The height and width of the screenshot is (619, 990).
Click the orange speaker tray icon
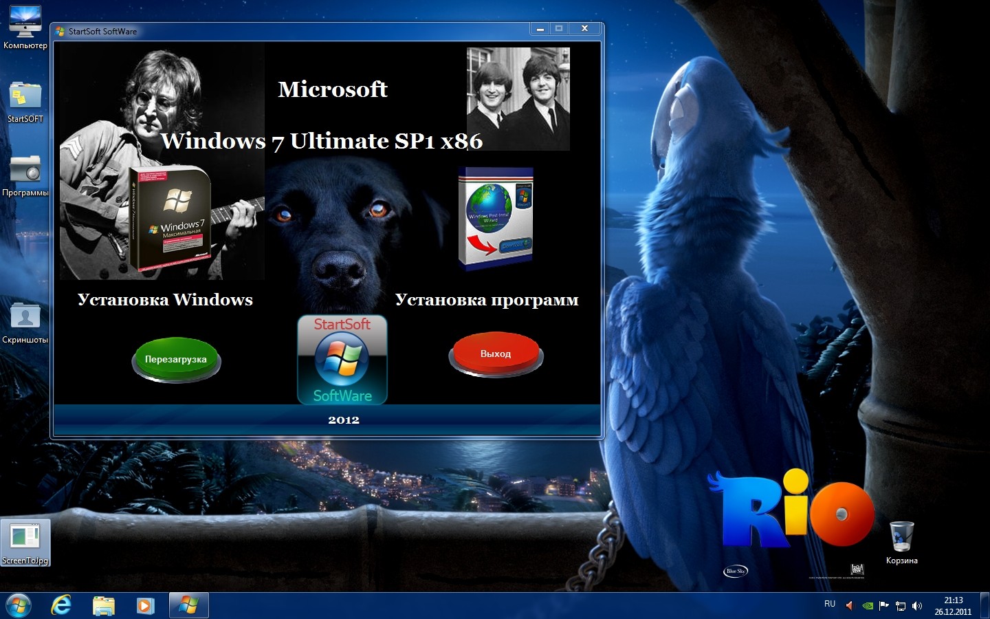coord(850,606)
